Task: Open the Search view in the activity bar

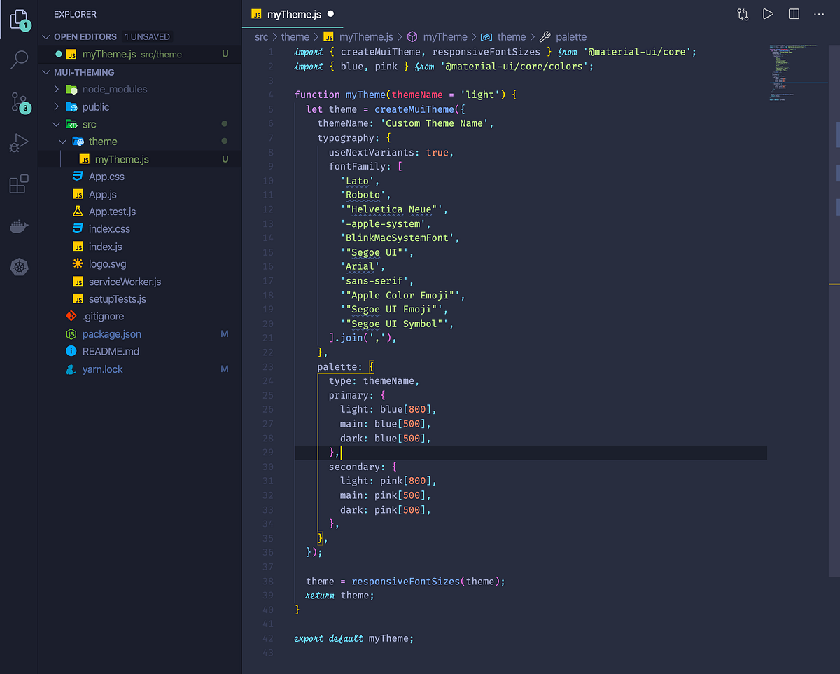Action: tap(19, 60)
